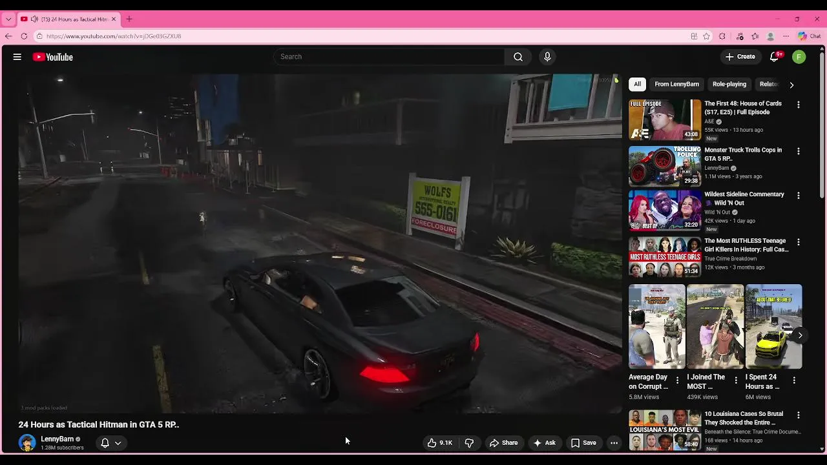Open the tab actions dropdown chevron

8,19
